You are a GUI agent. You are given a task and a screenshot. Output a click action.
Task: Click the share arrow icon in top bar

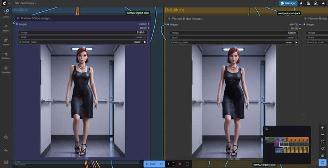pos(323,3)
